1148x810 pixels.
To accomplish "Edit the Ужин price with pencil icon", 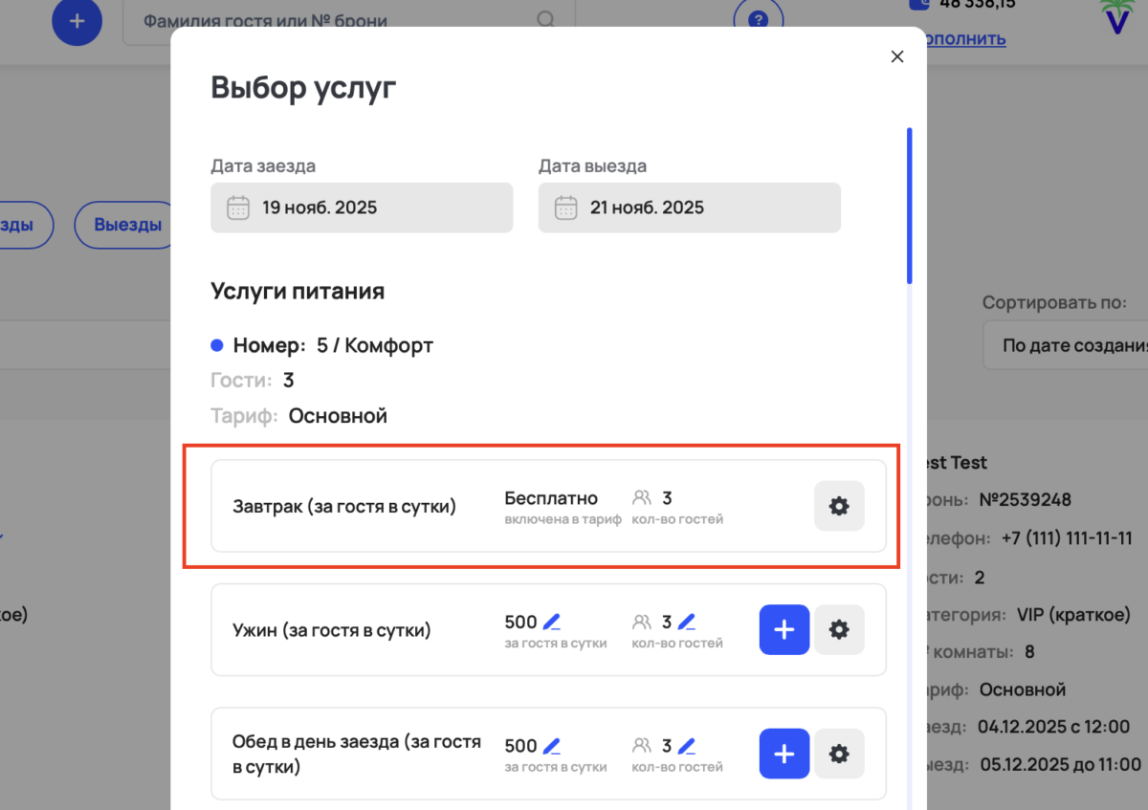I will [553, 620].
